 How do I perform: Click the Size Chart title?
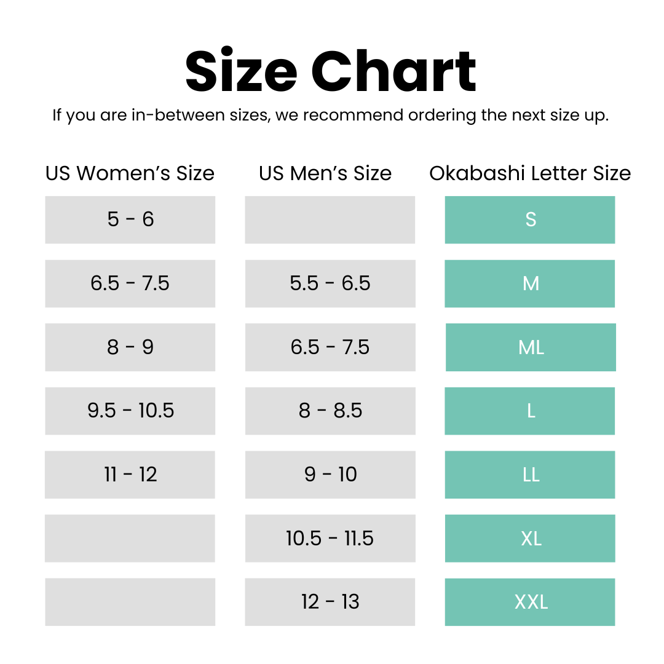[331, 71]
